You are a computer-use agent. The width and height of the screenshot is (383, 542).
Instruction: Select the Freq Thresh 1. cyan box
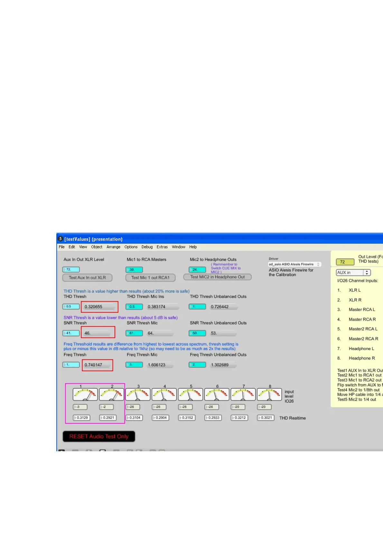(71, 365)
